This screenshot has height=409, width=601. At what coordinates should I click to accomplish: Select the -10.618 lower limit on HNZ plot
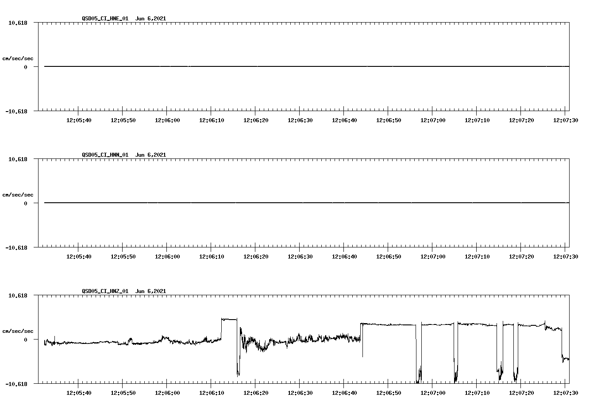[16, 384]
